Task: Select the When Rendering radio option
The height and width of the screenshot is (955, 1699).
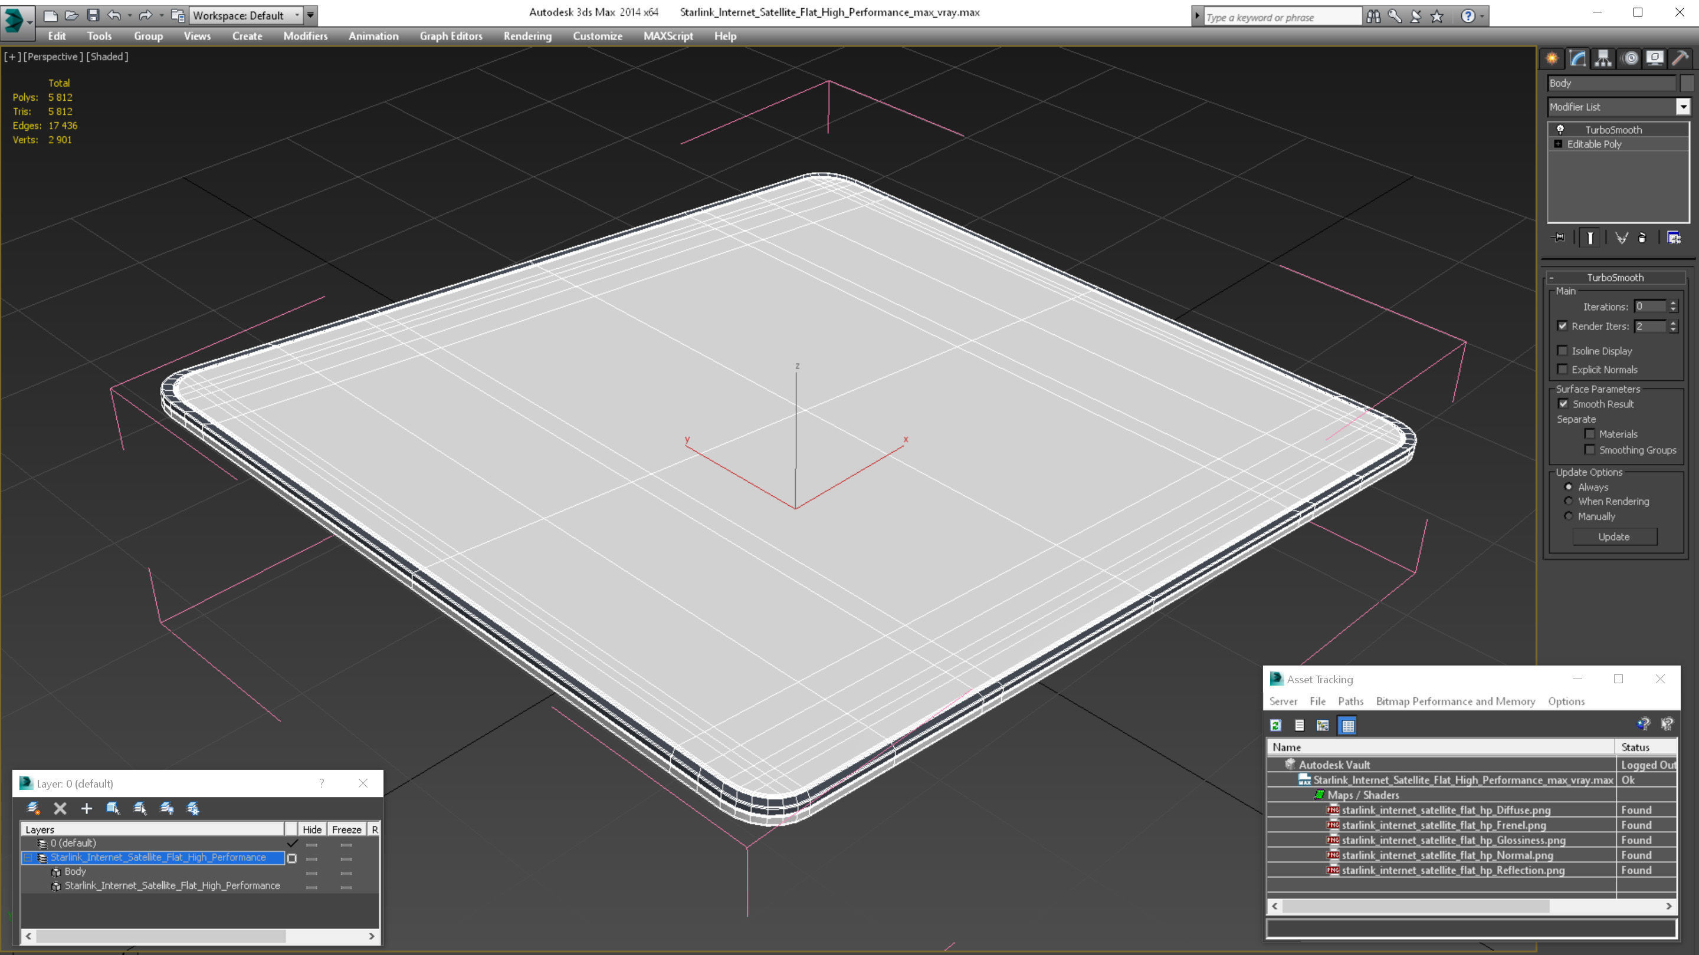Action: (1569, 502)
